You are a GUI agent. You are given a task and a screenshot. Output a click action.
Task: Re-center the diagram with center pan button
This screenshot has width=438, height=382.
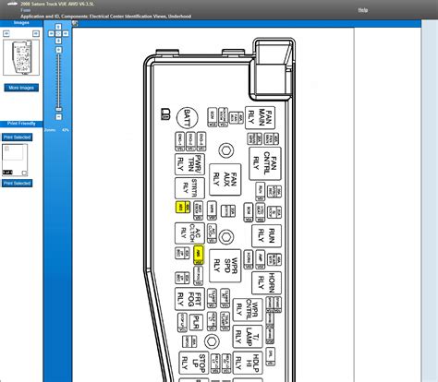[x=58, y=33]
